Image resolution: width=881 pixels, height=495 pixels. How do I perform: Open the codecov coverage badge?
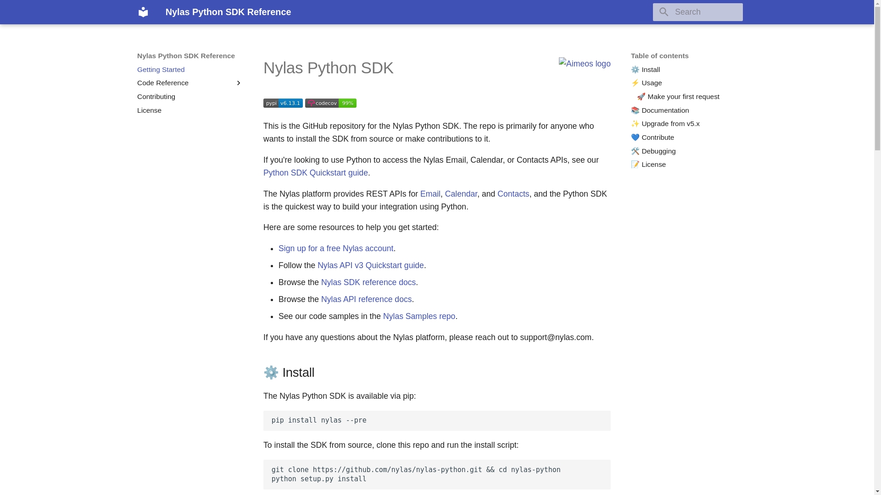[x=330, y=103]
